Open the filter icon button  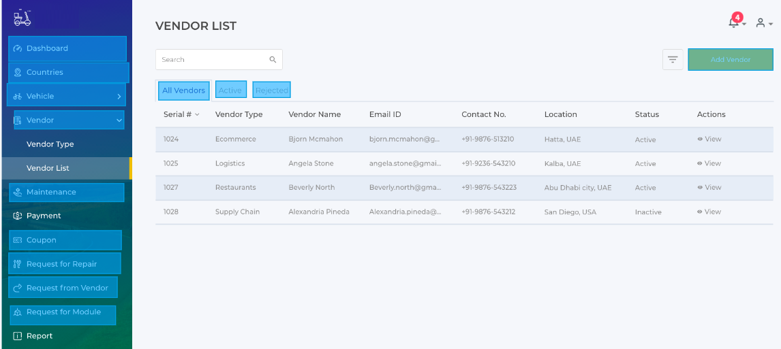tap(673, 60)
